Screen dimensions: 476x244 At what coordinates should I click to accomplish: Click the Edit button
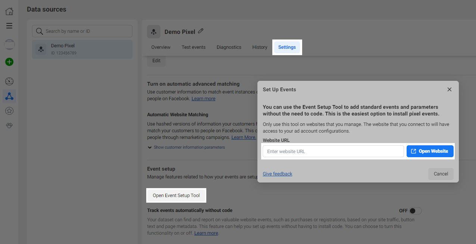[x=156, y=61]
